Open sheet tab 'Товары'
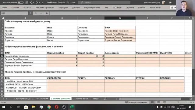Viewport: 195px width, 110px height. point(95,99)
